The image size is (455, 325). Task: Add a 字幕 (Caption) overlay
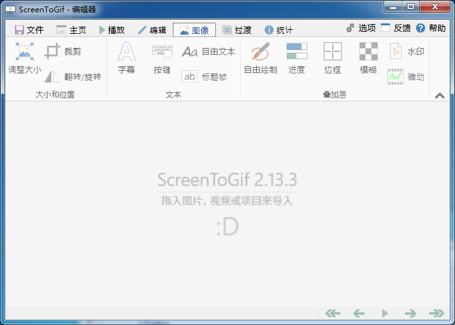[127, 58]
